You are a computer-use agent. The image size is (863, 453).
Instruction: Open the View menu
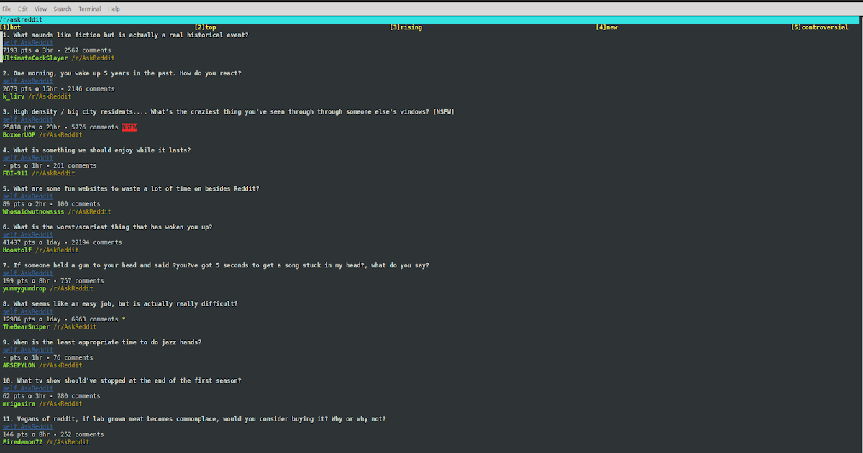(40, 9)
